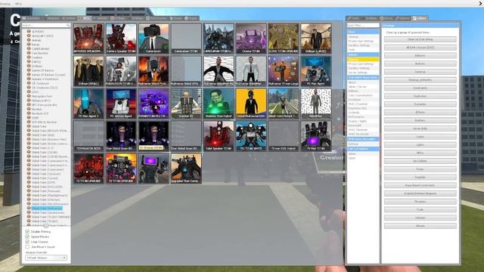Image resolution: width=484 pixels, height=272 pixels.
Task: Select the Animals category in NPC tree
Action: 36,40
